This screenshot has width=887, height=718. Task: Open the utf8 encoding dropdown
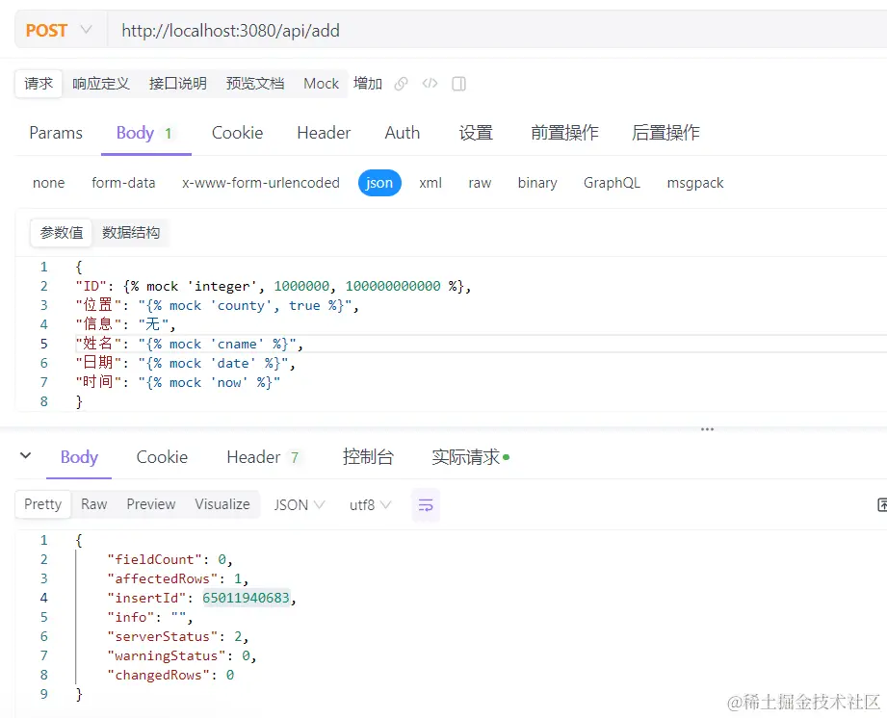[x=370, y=505]
